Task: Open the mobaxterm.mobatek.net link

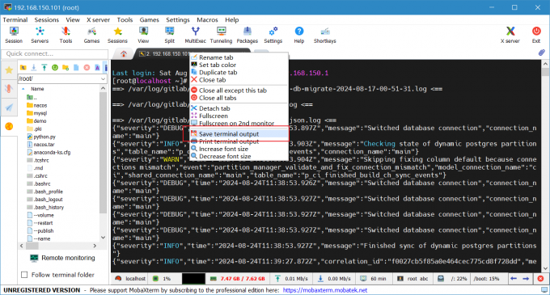Action: (325, 290)
